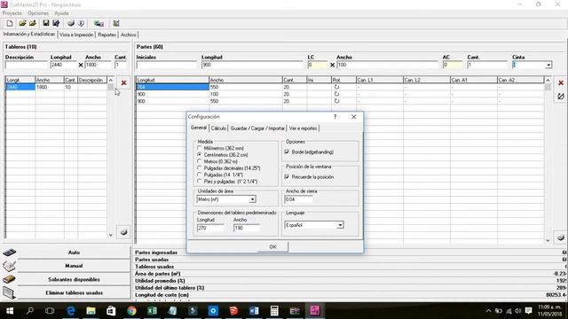
Task: Select the Pies y pulgadas radio option
Action: tap(199, 181)
